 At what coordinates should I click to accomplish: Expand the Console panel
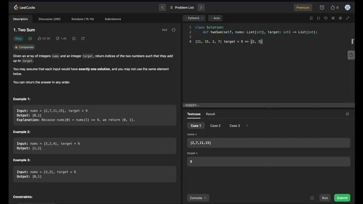[x=198, y=198]
